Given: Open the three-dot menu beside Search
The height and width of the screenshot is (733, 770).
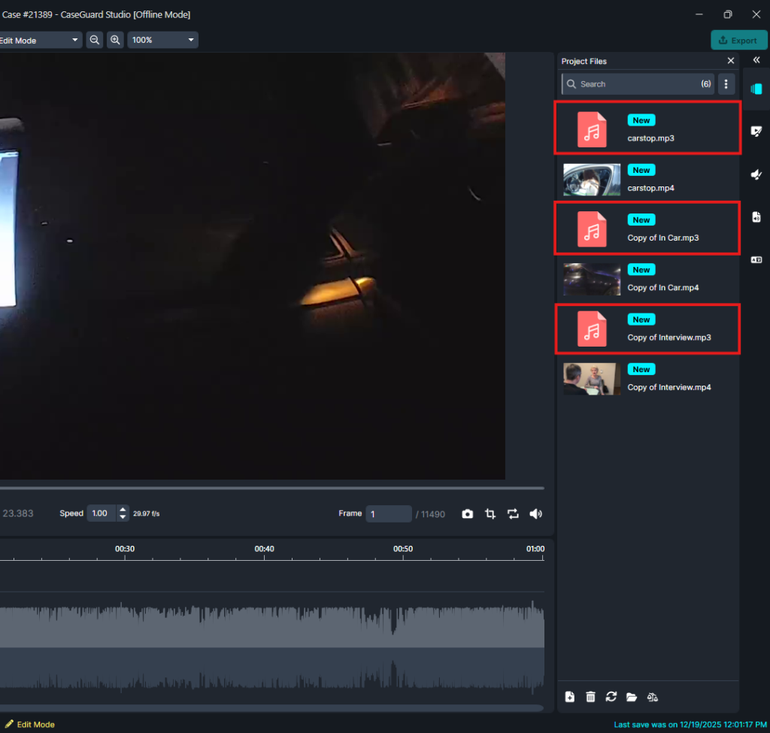Looking at the screenshot, I should [726, 84].
